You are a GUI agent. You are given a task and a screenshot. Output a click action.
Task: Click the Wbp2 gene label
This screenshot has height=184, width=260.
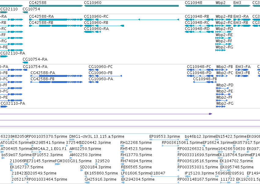pyautogui.click(x=221, y=3)
